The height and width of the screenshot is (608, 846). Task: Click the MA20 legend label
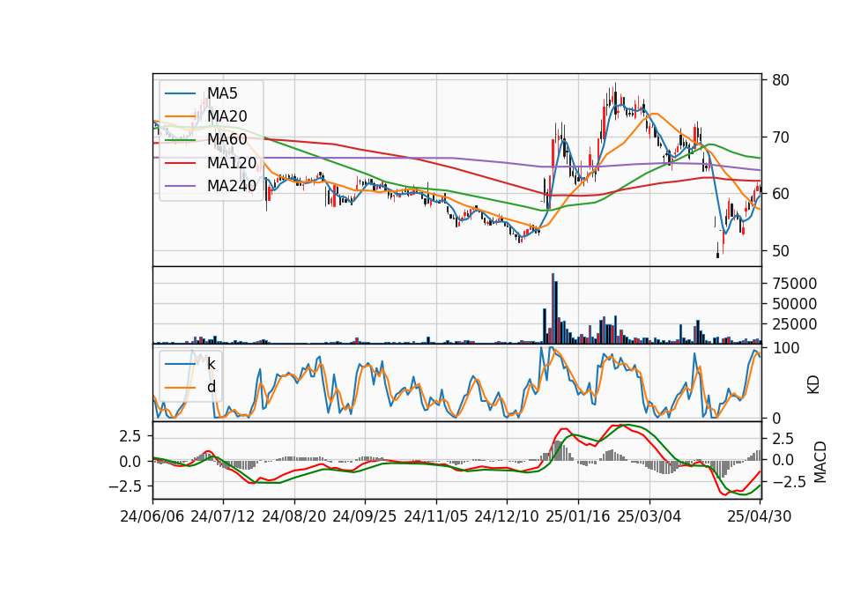click(x=227, y=116)
